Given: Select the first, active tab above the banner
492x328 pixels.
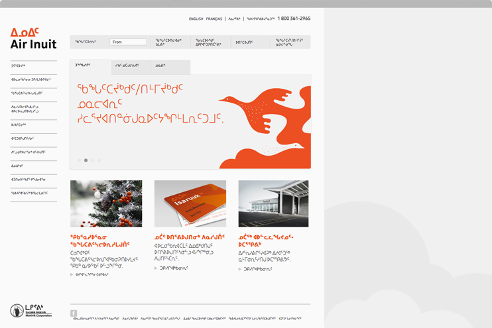Looking at the screenshot, I should click(x=90, y=66).
